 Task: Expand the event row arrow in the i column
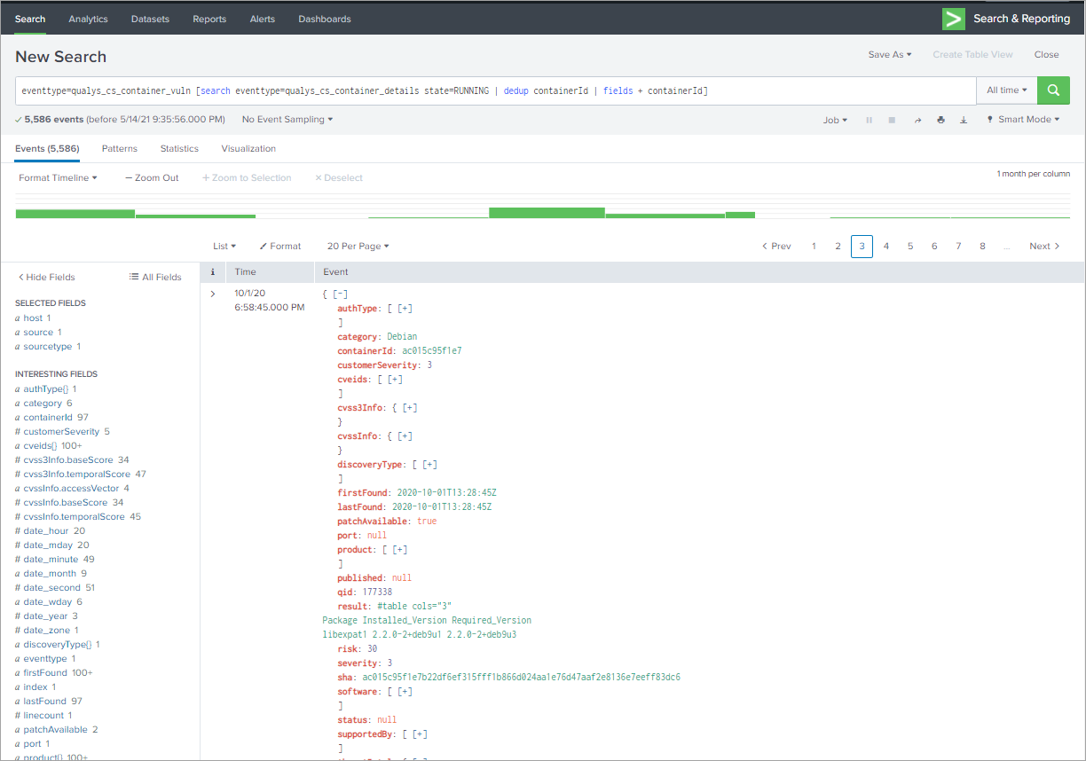click(212, 293)
